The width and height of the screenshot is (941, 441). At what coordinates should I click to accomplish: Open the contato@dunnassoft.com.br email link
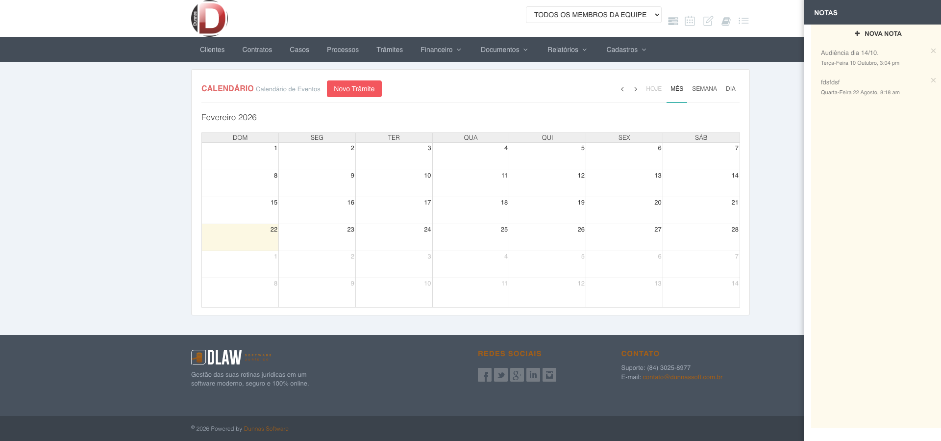coord(682,377)
